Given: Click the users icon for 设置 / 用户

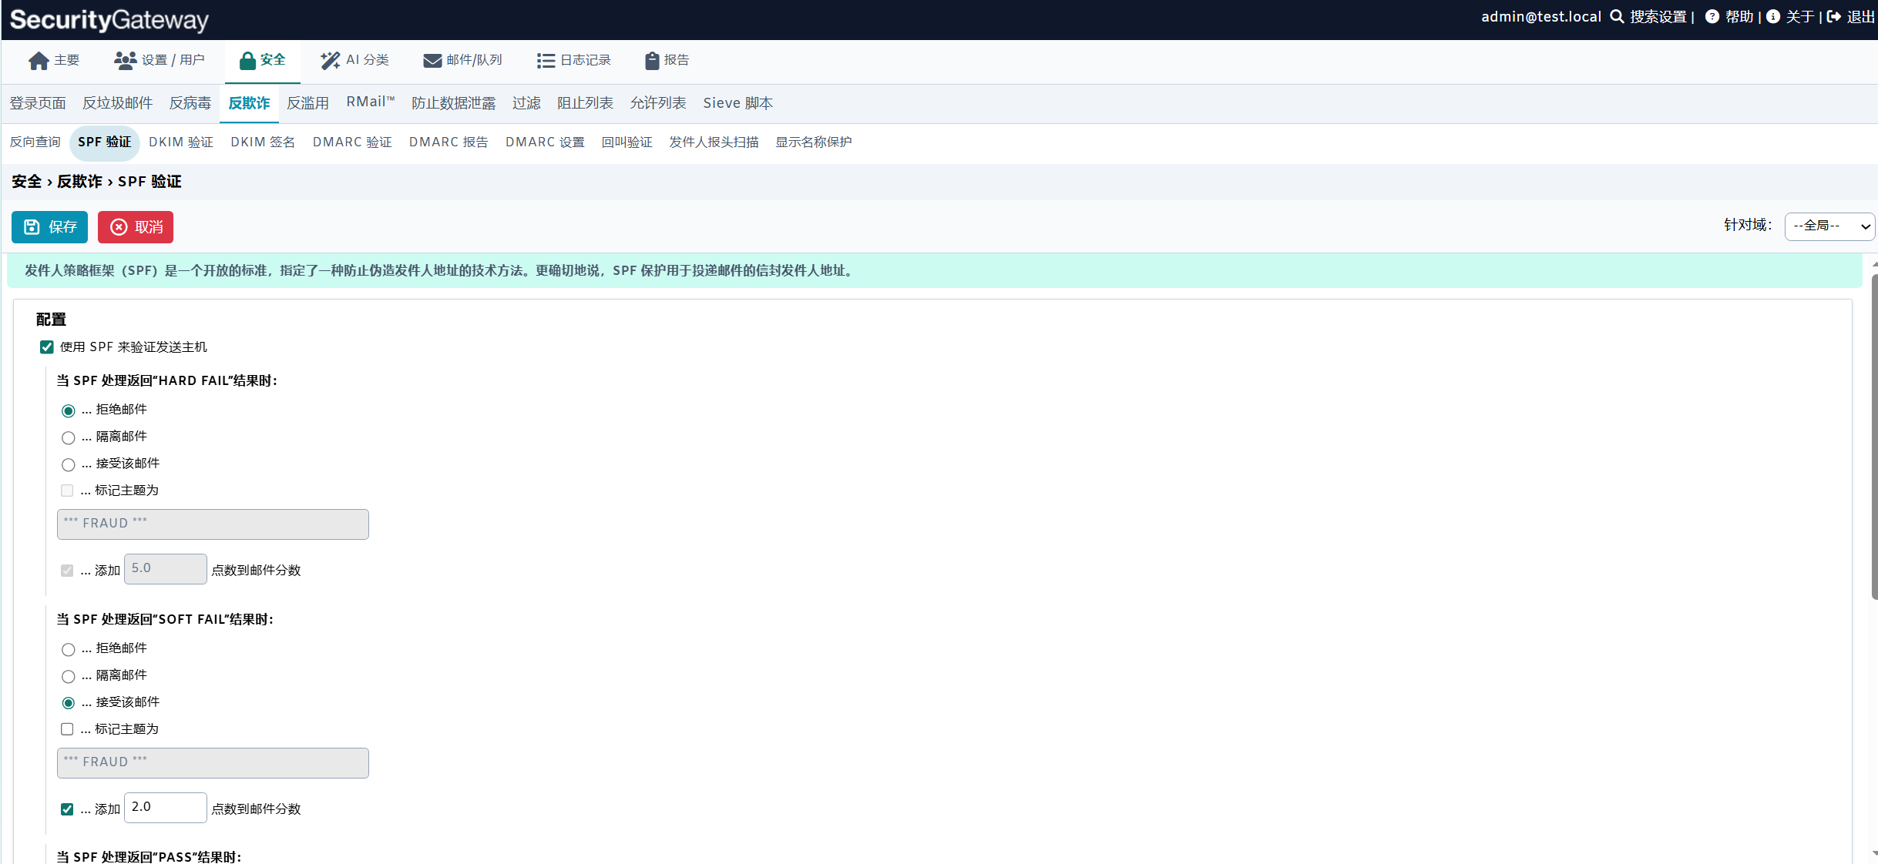Looking at the screenshot, I should pyautogui.click(x=125, y=60).
